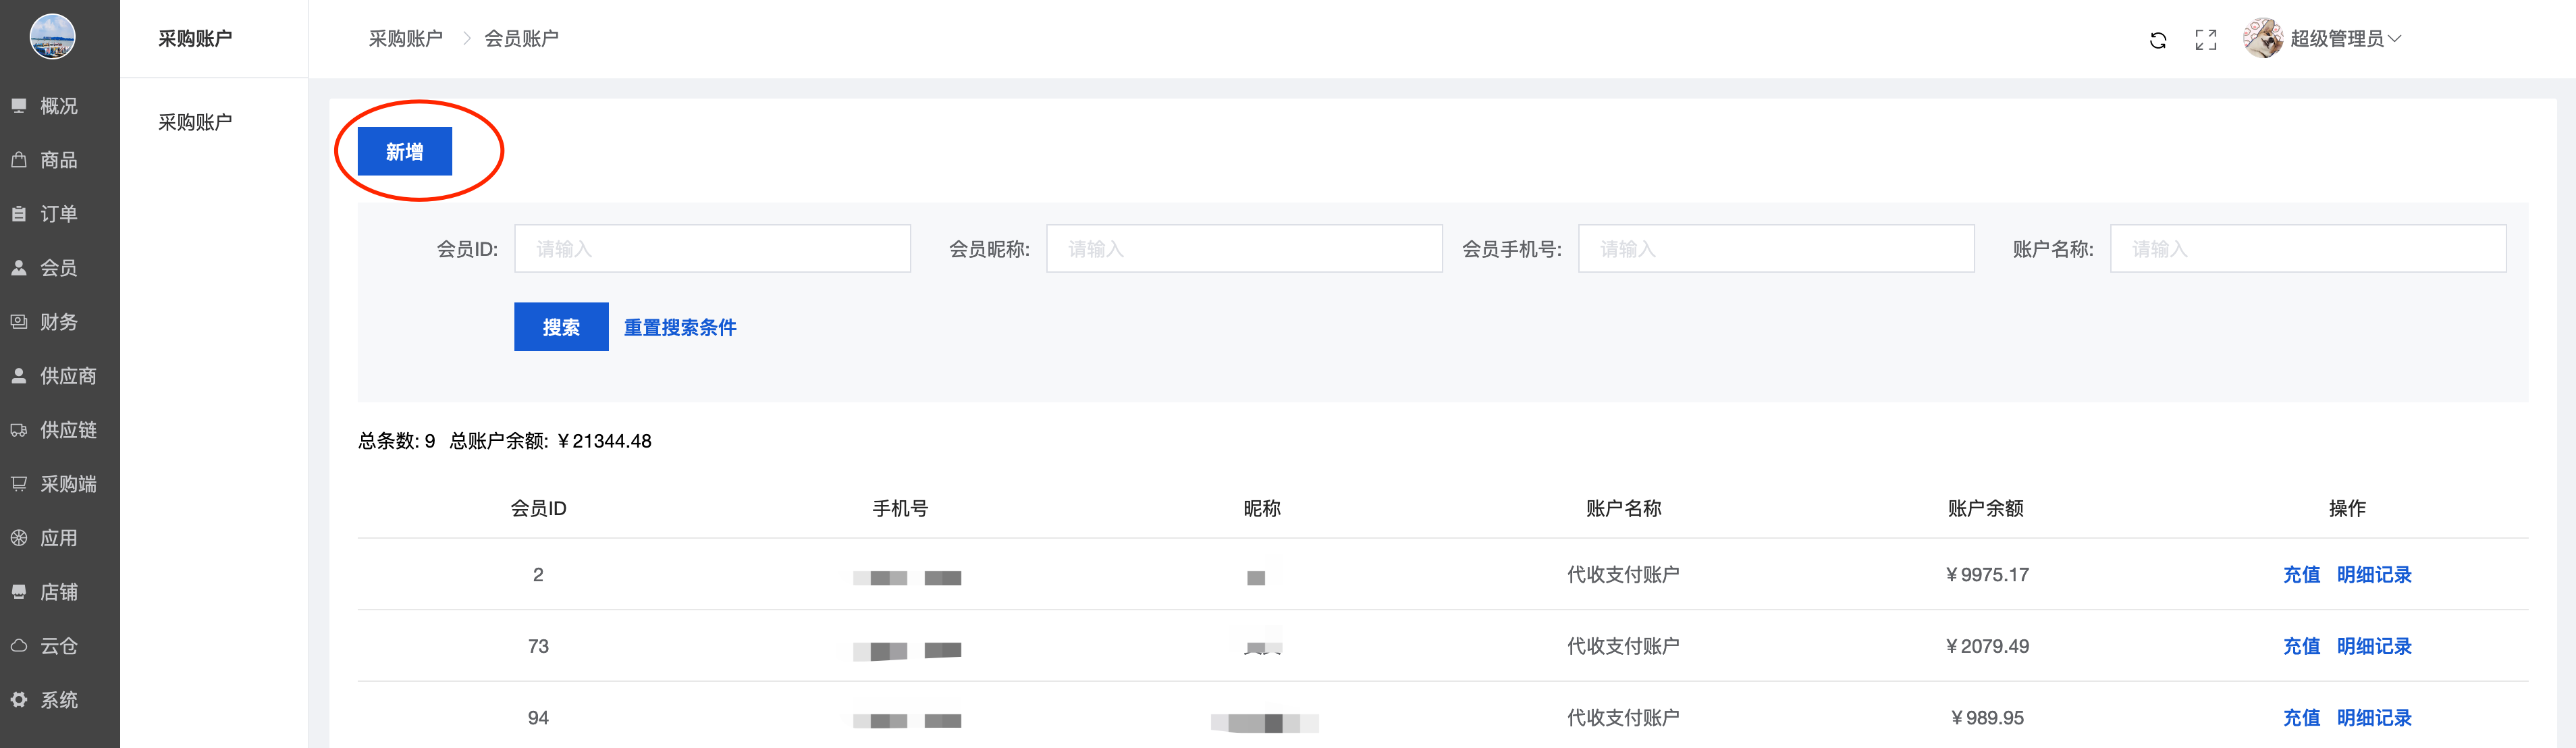2576x748 pixels.
Task: Click site logo avatar at top-left
Action: point(53,37)
